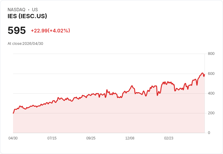Click the current price 595
223x154 pixels.
pos(17,31)
